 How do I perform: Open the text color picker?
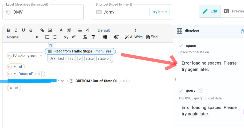click(61, 30)
